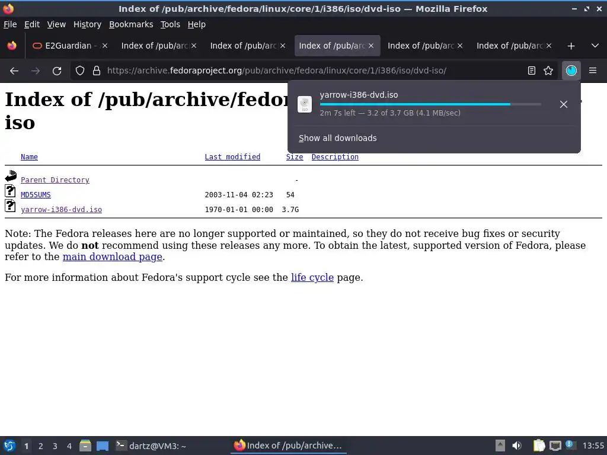Launch file manager from taskbar
The image size is (607, 455).
[x=85, y=446]
